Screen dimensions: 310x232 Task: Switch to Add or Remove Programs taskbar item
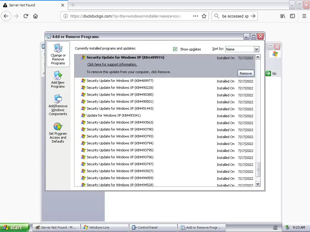202,227
